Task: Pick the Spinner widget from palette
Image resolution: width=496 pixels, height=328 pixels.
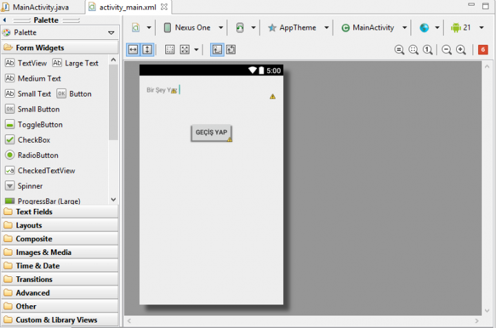Action: click(x=30, y=186)
